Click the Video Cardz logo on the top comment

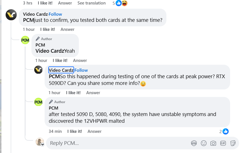11,15
